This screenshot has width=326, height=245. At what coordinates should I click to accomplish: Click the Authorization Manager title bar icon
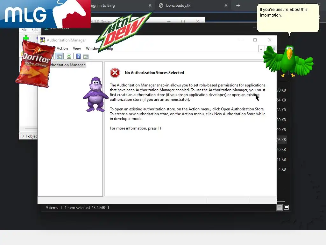coord(43,40)
